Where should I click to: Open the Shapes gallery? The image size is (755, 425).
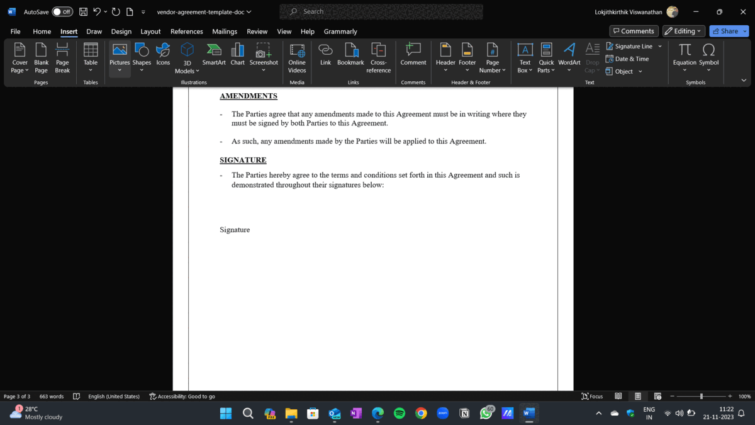click(x=142, y=58)
